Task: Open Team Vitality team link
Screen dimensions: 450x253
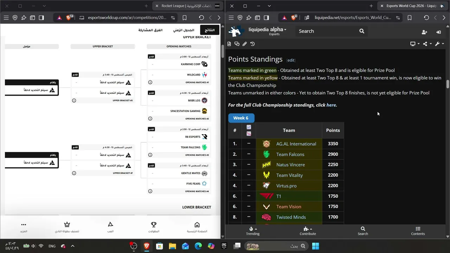Action: pos(289,175)
